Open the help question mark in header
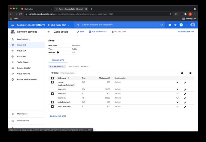206x142 pixels. click(175, 25)
